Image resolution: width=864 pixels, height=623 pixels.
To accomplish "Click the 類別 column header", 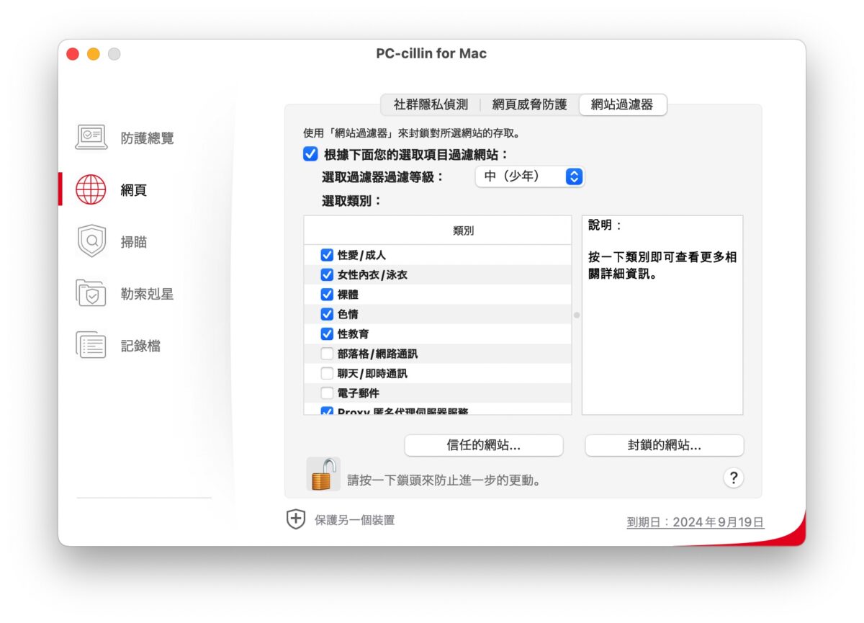I will coord(438,230).
